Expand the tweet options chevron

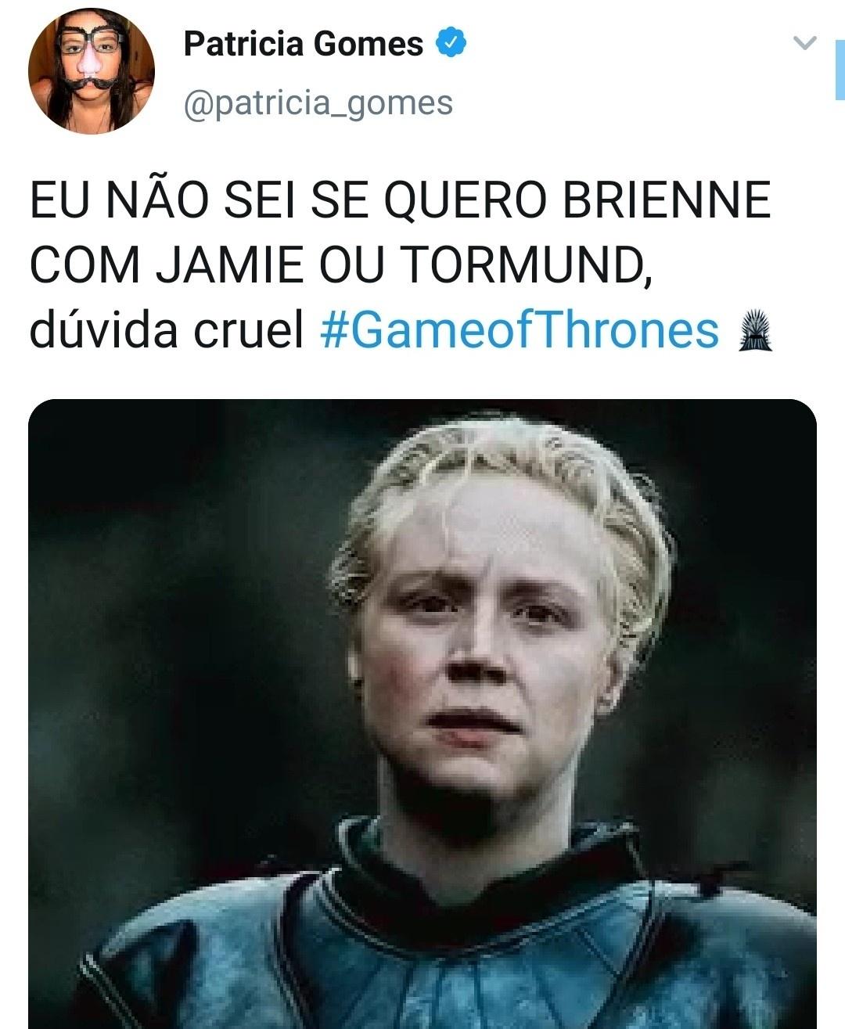tap(805, 43)
